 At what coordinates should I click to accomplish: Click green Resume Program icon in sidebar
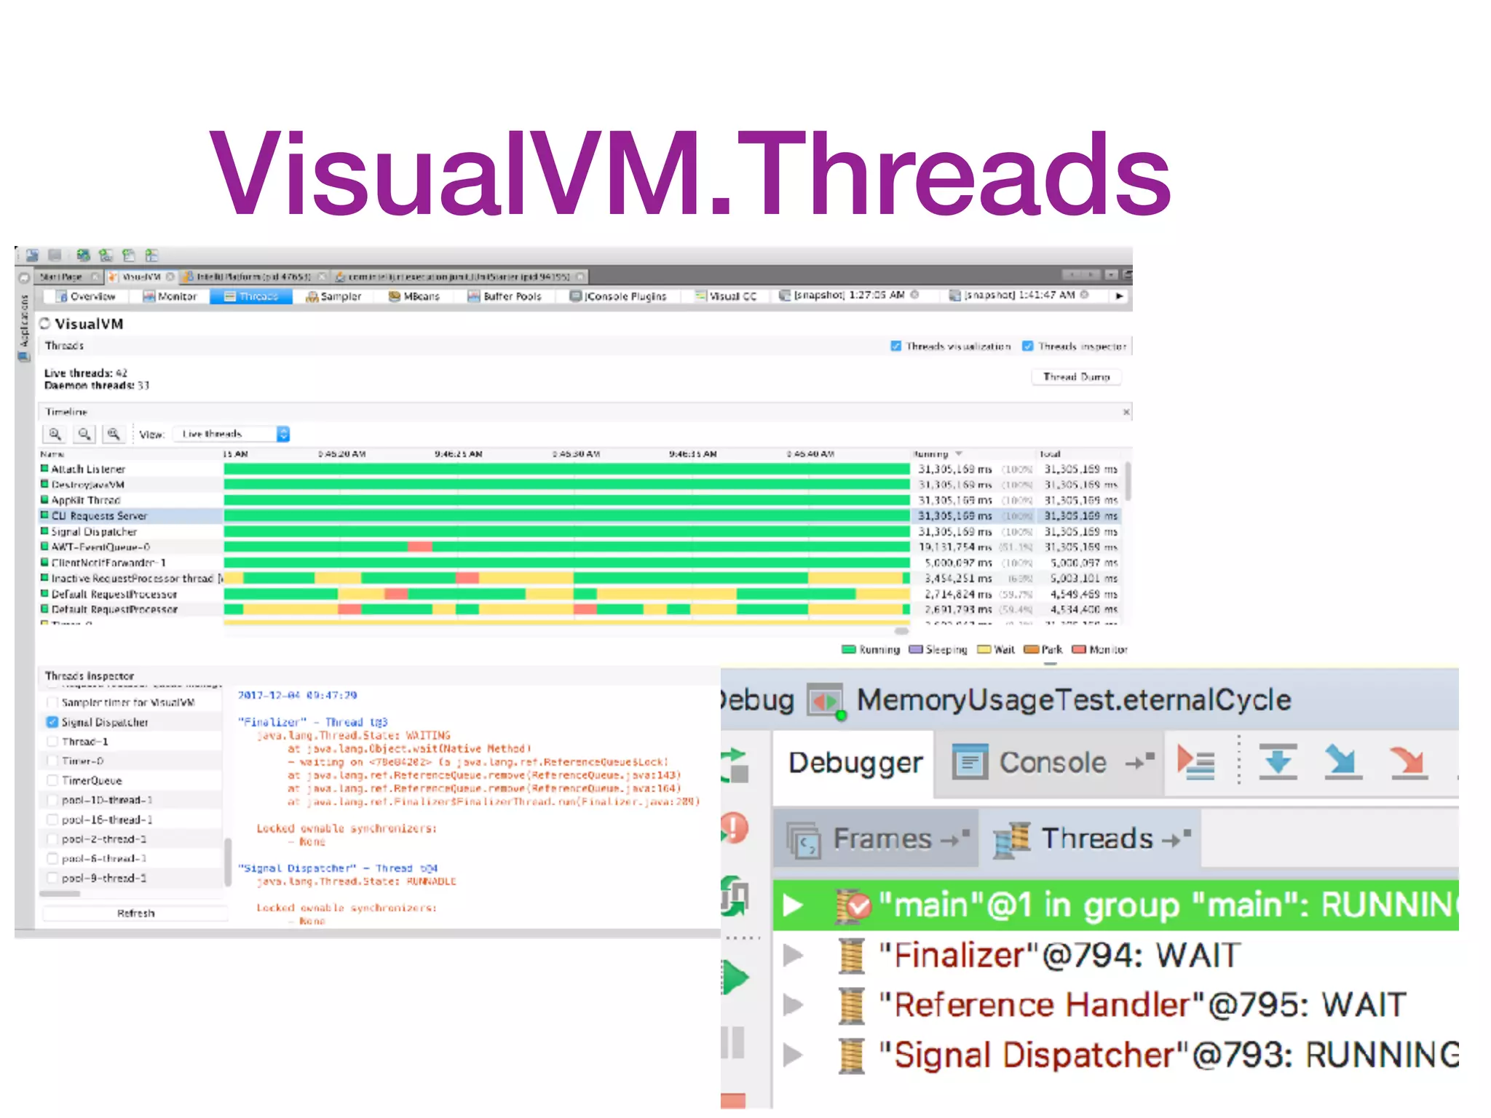(x=735, y=977)
